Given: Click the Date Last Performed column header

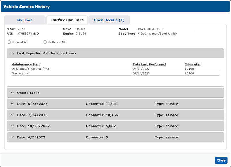Looking at the screenshot, I should point(149,64).
